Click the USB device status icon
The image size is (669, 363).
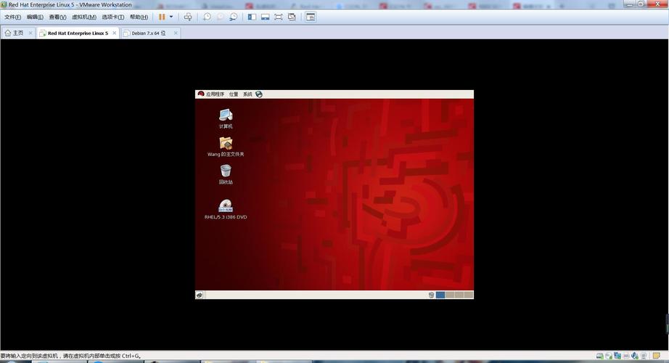point(644,356)
